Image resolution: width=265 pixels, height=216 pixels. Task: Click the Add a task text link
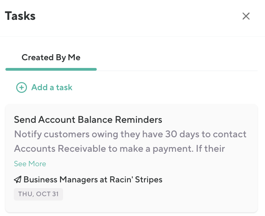52,87
